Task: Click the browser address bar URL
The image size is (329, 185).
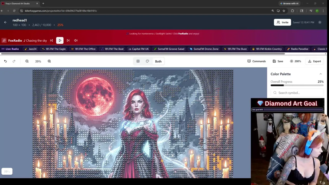Action: 61,11
